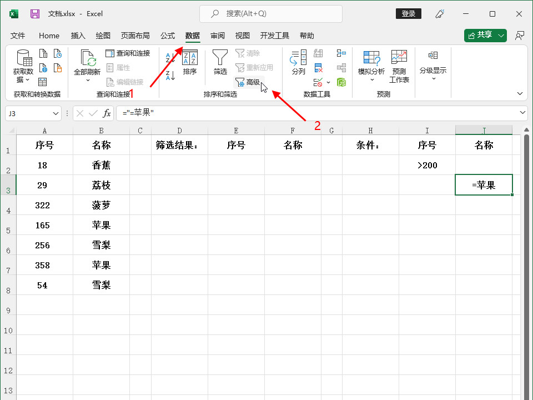Click the Excel app icon
This screenshot has width=533, height=400.
[x=13, y=14]
